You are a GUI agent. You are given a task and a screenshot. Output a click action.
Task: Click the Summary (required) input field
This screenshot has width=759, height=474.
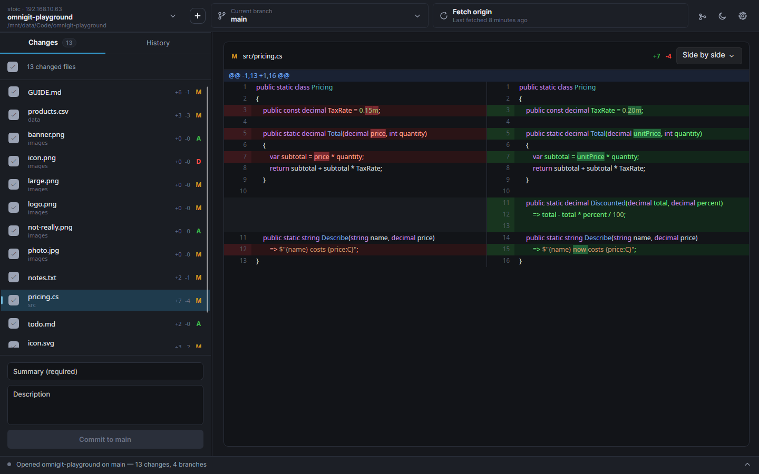coord(105,371)
